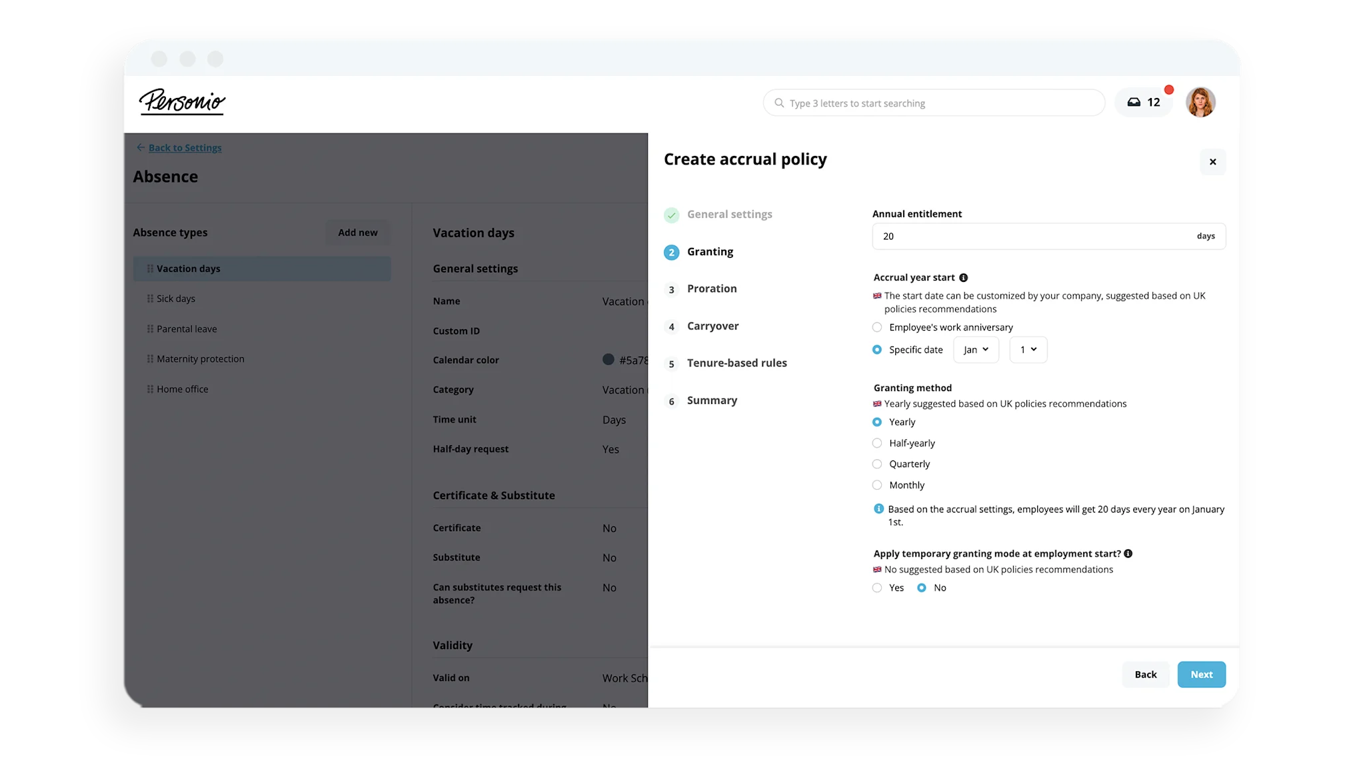Go to the Proration step
Screen dimensions: 1365x761
point(711,289)
